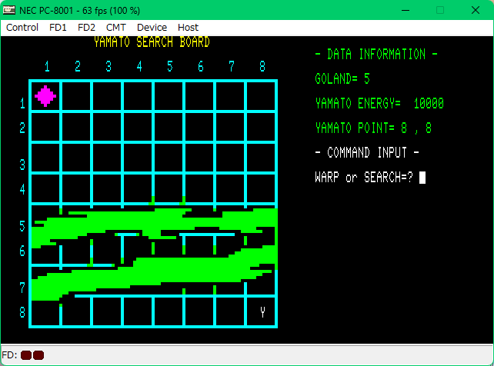494x366 pixels.
Task: Open the Device menu
Action: point(152,28)
